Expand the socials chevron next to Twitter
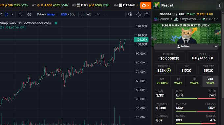Screen dimensions: 224x125 [x=216, y=46]
